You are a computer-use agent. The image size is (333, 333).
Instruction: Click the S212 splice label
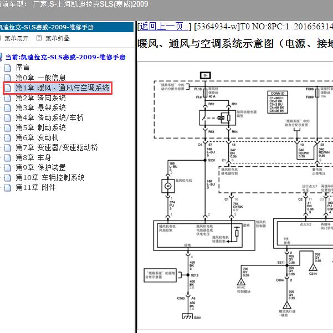(194, 275)
